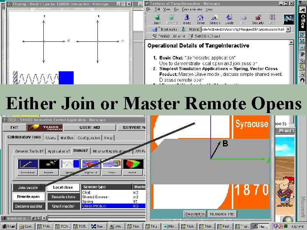Open the second TANGO personal toolbar bookmark
This screenshot has width=307, height=230.
click(x=205, y=36)
